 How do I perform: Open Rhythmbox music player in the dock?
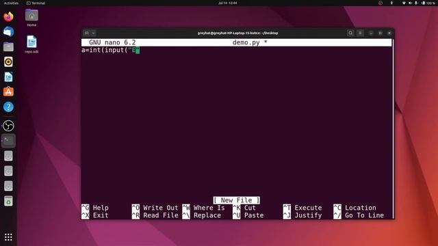(8, 61)
